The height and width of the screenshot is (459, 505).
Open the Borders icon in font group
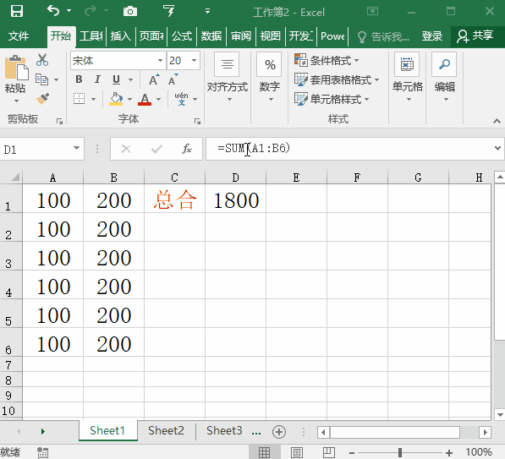coord(80,99)
